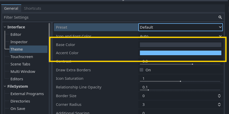
Task: Select Editors in the settings tree
Action: tap(17, 79)
